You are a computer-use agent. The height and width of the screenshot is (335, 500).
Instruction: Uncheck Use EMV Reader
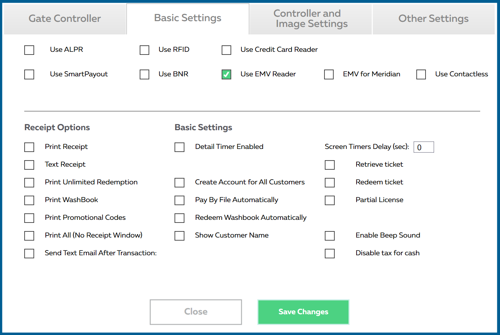pyautogui.click(x=226, y=74)
